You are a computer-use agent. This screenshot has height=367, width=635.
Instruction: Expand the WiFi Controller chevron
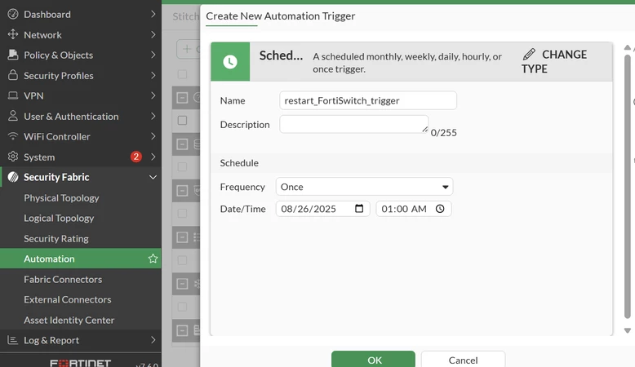click(153, 136)
